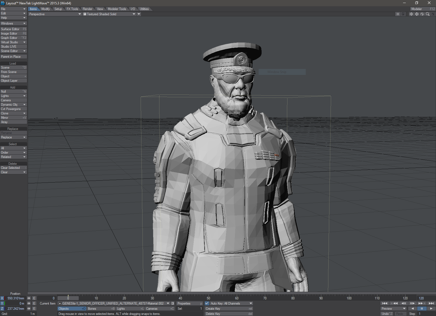Open envelope E button for X
Viewport: 436px width, 316px height.
[34, 298]
